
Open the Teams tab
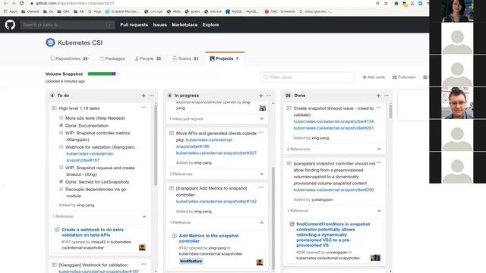185,58
